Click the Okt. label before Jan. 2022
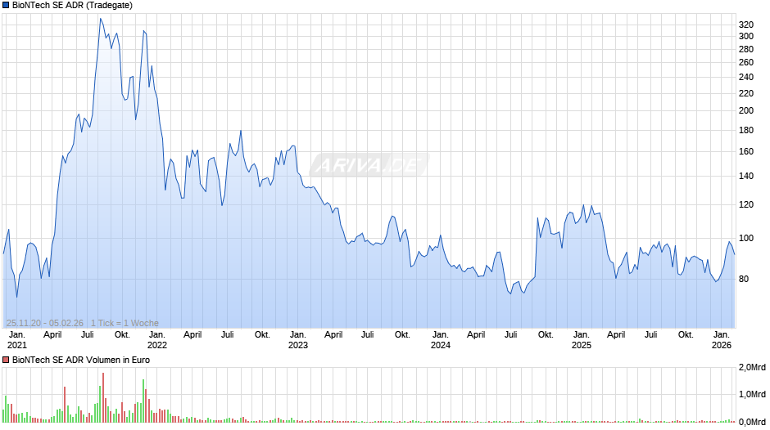Screen dimensions: 770x430 tap(122, 335)
